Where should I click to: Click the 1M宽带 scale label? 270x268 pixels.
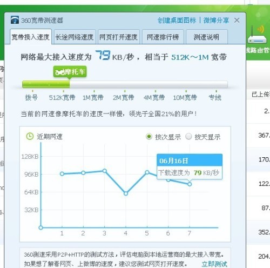[93, 97]
